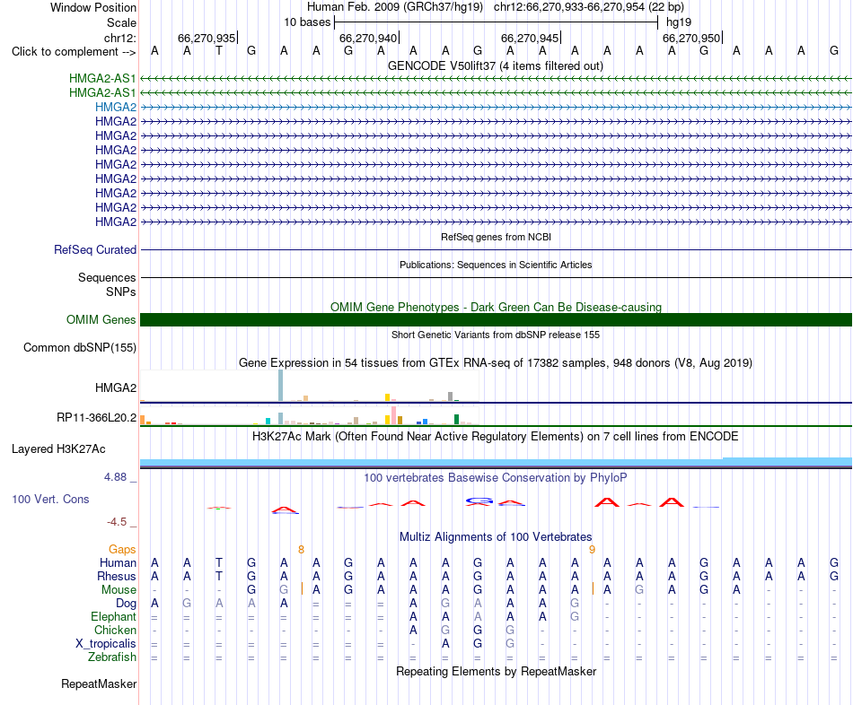Open the H3K27Ac Mark ENCODE track title
This screenshot has height=705, width=853.
click(x=495, y=437)
